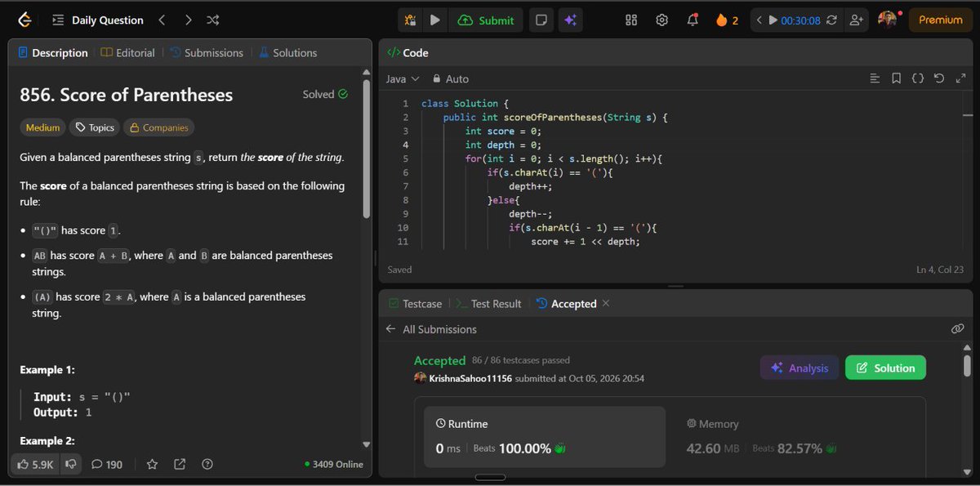The image size is (980, 486).
Task: Downvote the problem thumbs-down icon
Action: click(71, 464)
